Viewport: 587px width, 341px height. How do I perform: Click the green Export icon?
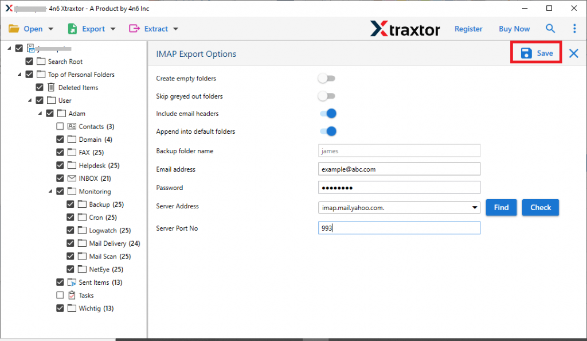pyautogui.click(x=72, y=28)
